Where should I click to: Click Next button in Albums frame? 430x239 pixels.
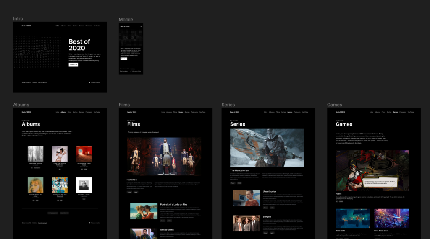tap(64, 213)
